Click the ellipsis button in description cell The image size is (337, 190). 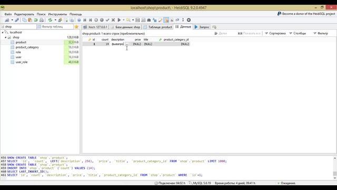[127, 44]
